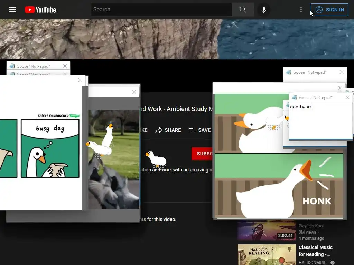Open 'Classical Music for Reading' video title
The image size is (354, 265).
coord(316,251)
